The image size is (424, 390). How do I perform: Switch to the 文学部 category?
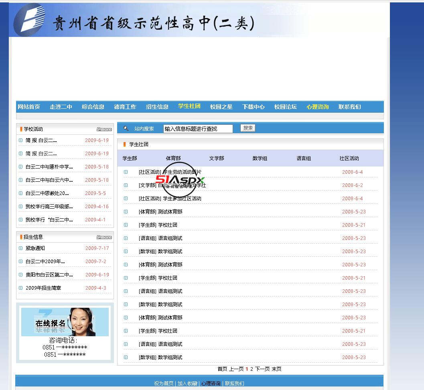pyautogui.click(x=217, y=158)
